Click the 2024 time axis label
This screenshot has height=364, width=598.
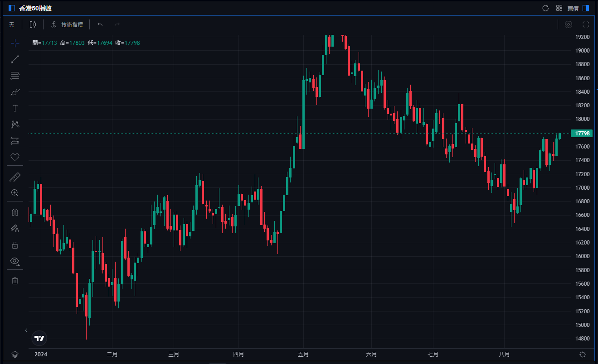click(41, 354)
